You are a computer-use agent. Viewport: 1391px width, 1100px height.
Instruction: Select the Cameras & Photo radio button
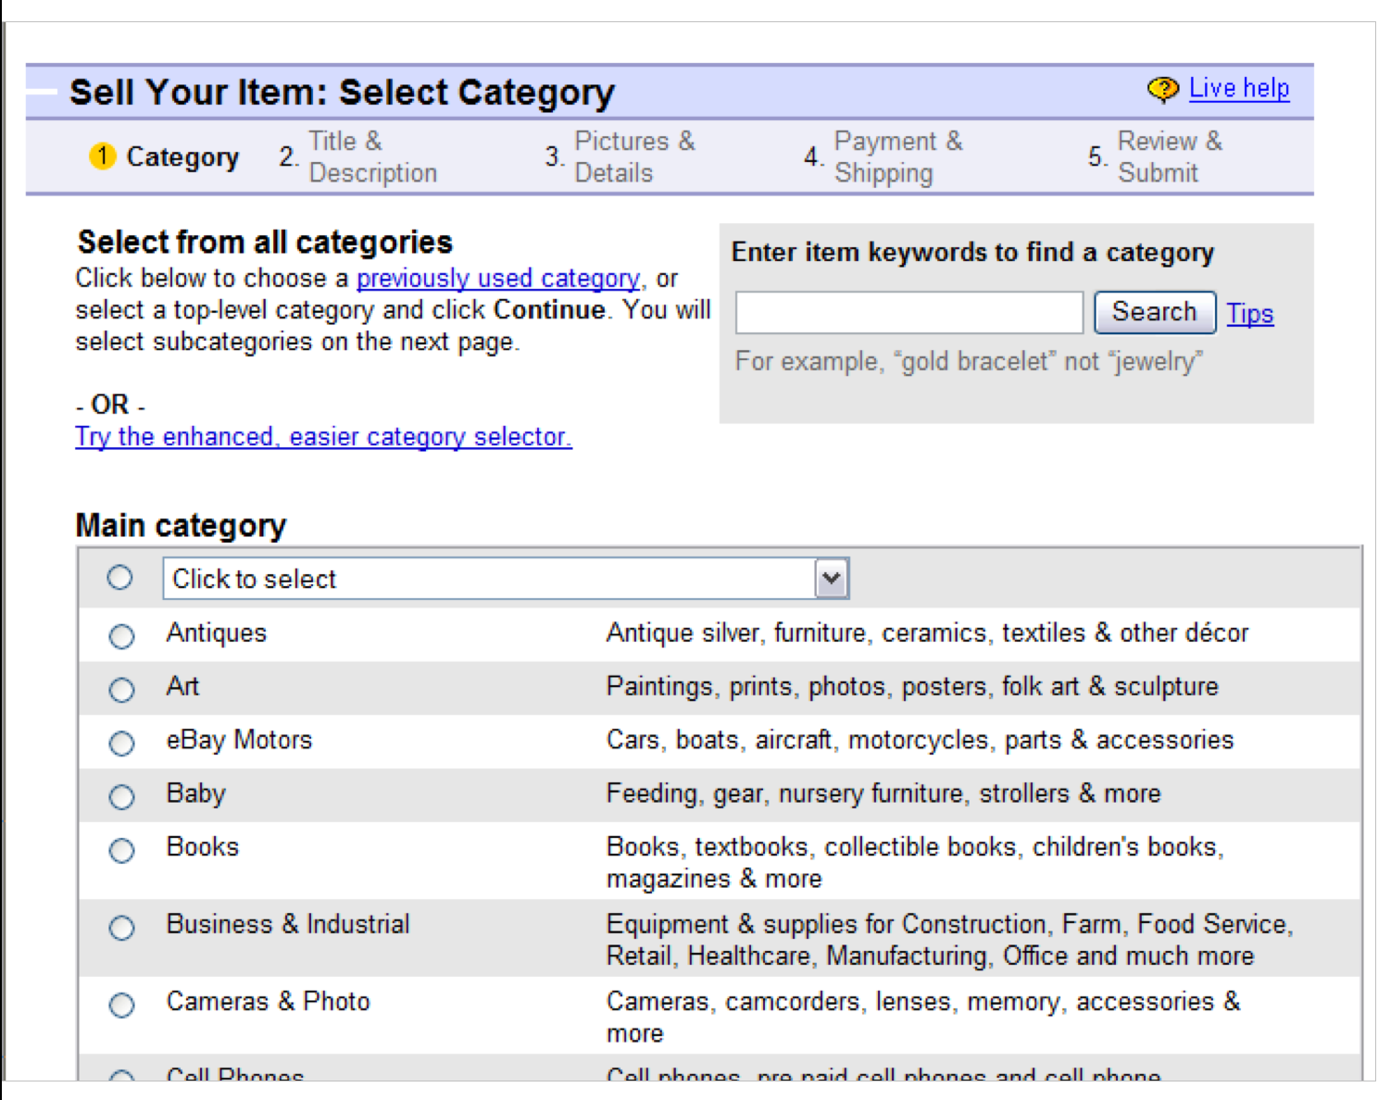121,1006
